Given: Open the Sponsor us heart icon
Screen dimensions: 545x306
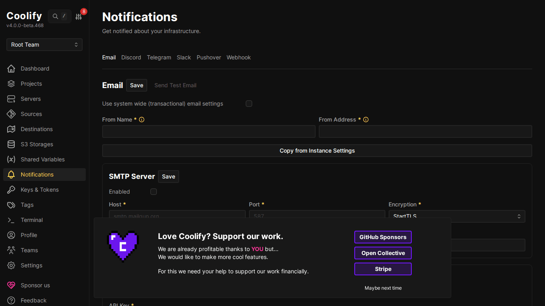Looking at the screenshot, I should [11, 285].
